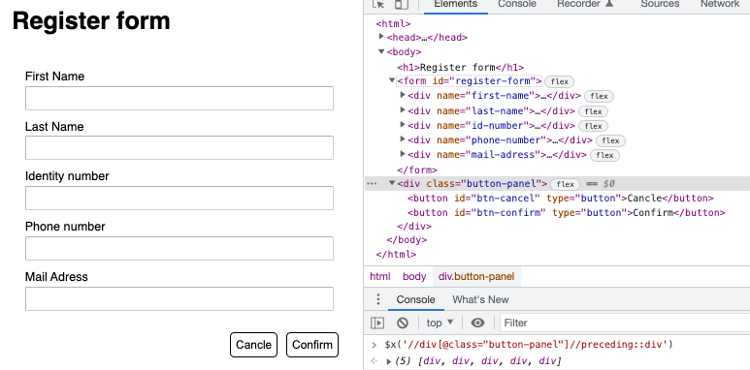Toggle flex badge on id-number div
This screenshot has width=750, height=370.
(x=593, y=126)
